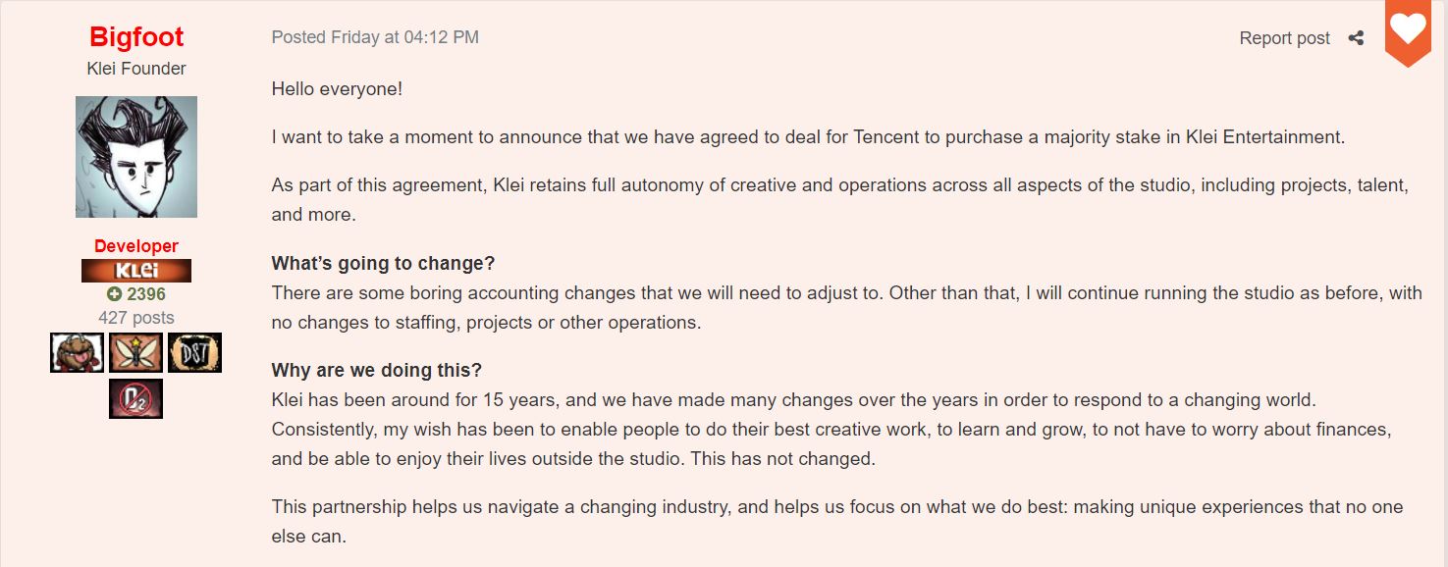Click the Chester badge icon
This screenshot has height=567, width=1448.
(x=77, y=353)
